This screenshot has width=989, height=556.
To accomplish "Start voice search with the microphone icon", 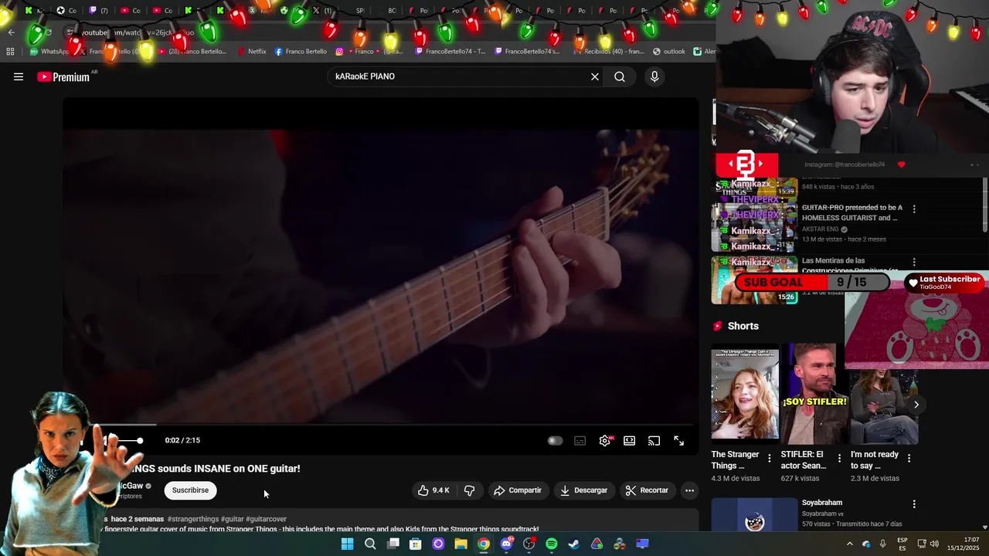I will (654, 76).
